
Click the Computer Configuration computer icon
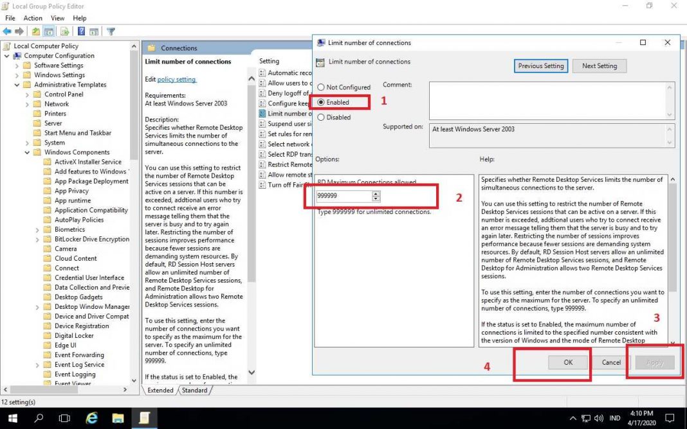(17, 55)
